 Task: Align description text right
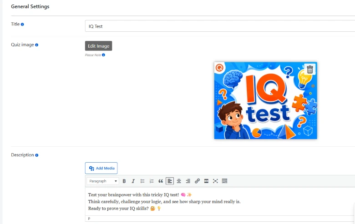click(188, 181)
